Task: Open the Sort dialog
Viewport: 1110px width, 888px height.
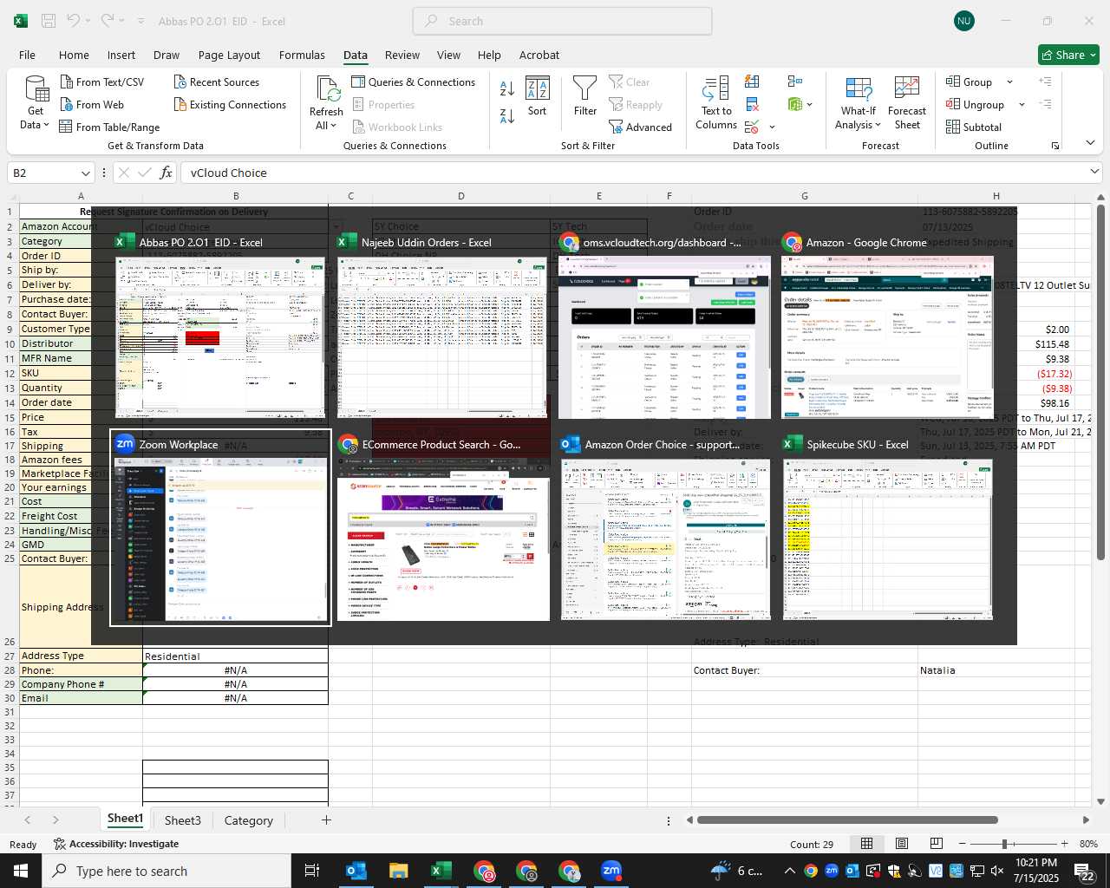Action: coord(538,96)
